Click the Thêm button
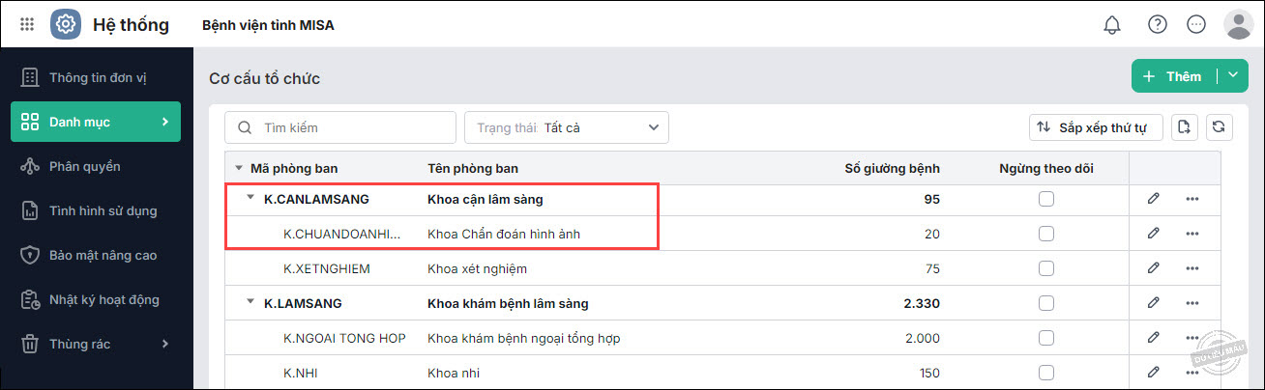This screenshot has width=1265, height=390. [1173, 76]
